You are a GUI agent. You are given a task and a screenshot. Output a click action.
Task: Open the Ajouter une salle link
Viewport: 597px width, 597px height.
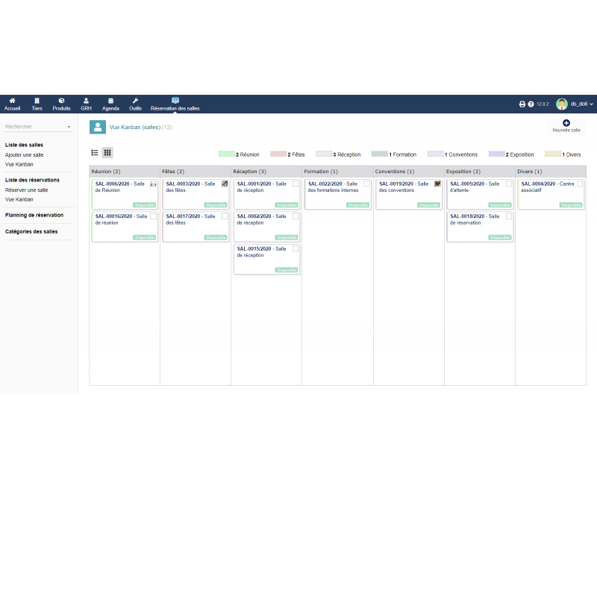24,154
